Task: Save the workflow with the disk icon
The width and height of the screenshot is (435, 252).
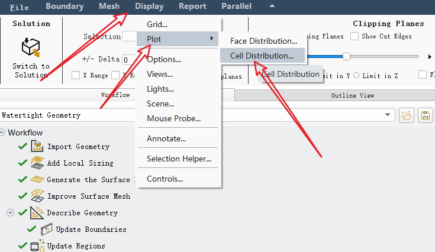Action: coord(425,115)
